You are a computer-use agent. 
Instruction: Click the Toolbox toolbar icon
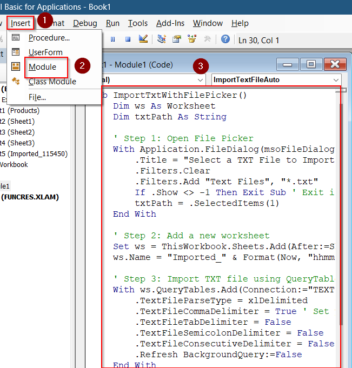(x=207, y=39)
